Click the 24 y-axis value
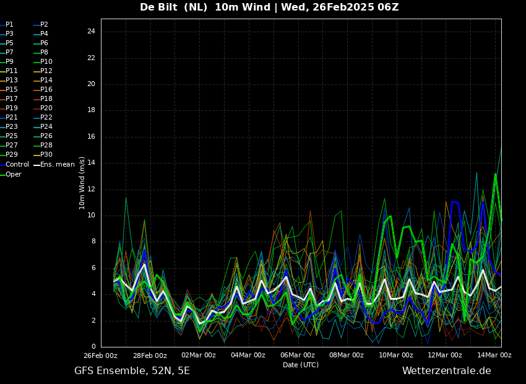 91,32
